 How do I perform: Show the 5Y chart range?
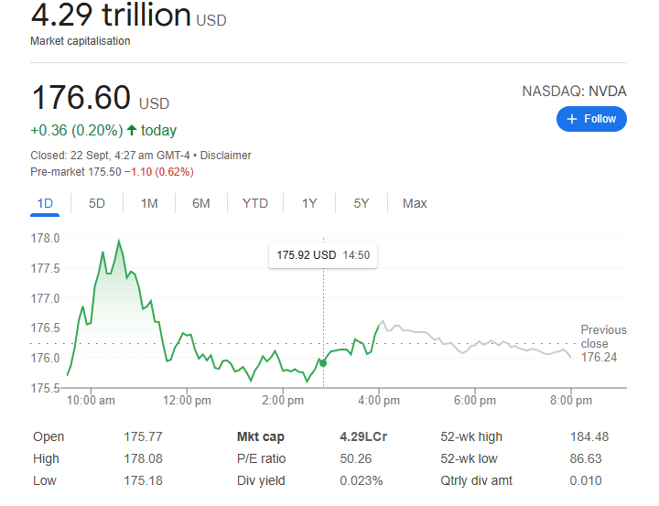(362, 203)
